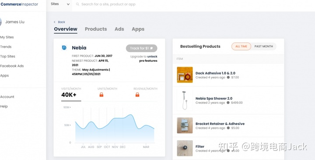315x160 pixels.
Task: Open the Dock Adhesive product thumbnail
Action: coord(185,75)
